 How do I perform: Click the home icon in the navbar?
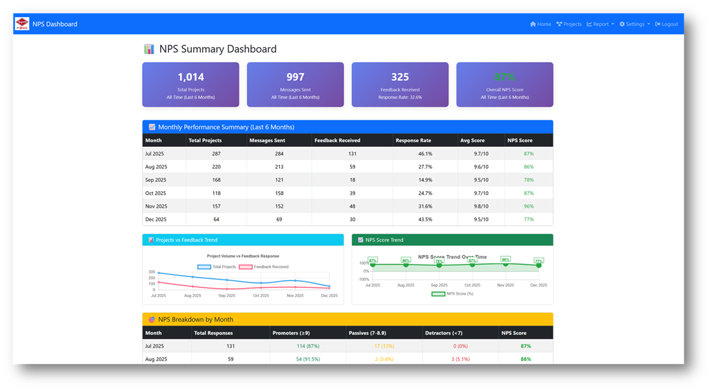coord(533,24)
